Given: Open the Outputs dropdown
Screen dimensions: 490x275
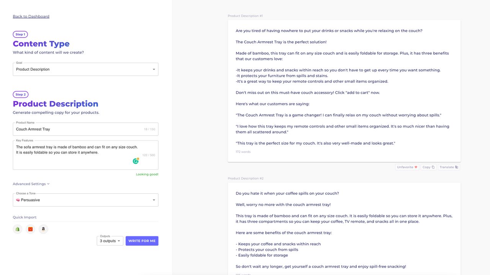Looking at the screenshot, I should pos(110,241).
